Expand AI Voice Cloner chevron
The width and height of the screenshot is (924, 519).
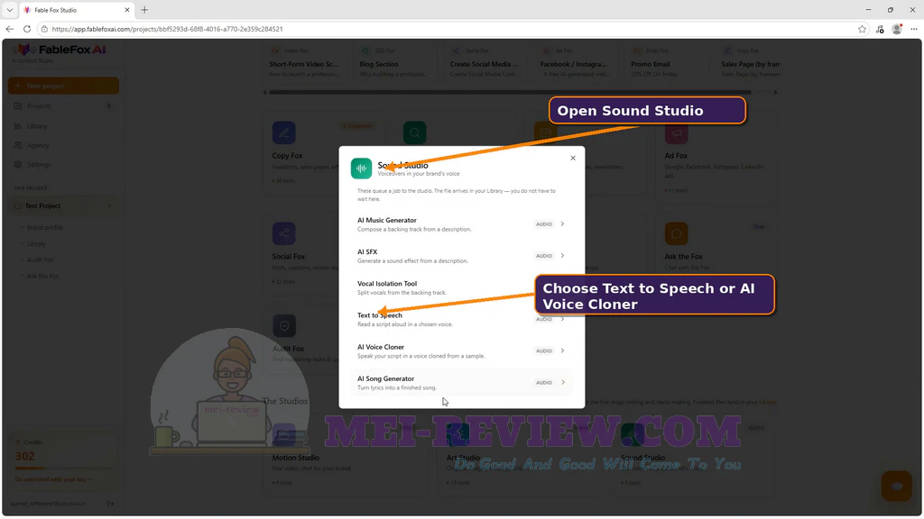pyautogui.click(x=562, y=351)
